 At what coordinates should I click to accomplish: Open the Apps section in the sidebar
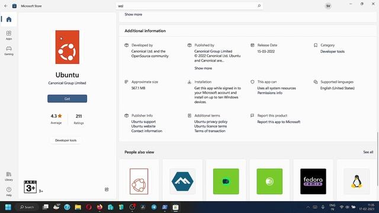[9, 35]
